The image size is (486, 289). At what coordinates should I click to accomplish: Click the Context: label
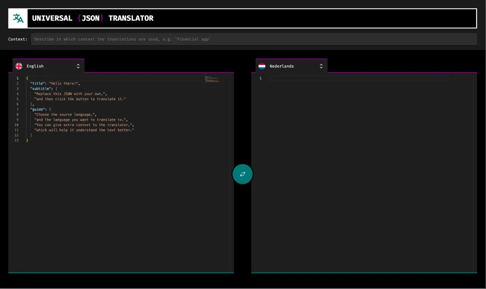(18, 39)
